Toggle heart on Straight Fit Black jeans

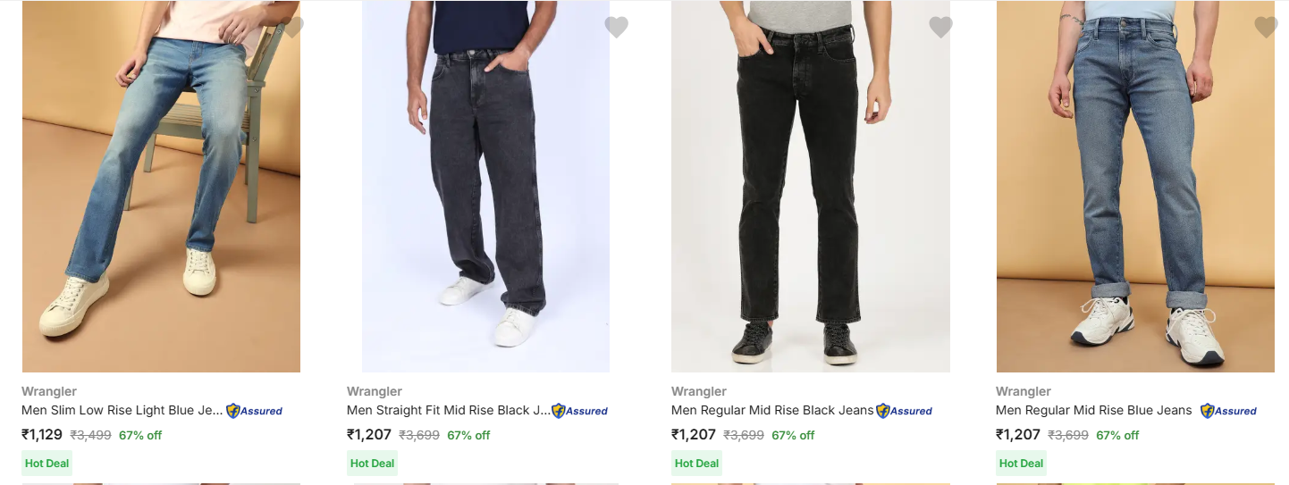pos(616,28)
